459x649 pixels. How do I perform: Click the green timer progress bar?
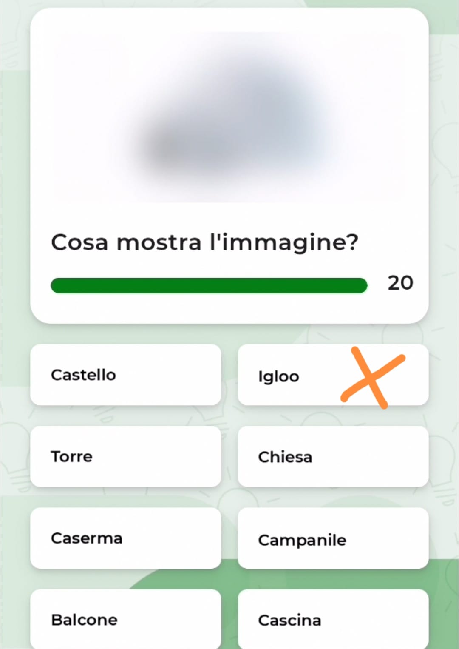pyautogui.click(x=209, y=285)
